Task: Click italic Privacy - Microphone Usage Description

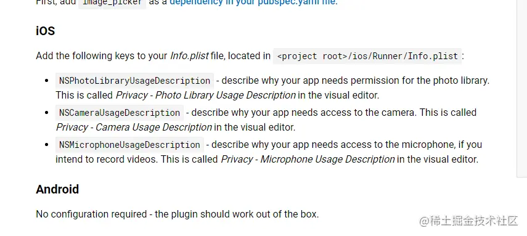Action: [308, 160]
